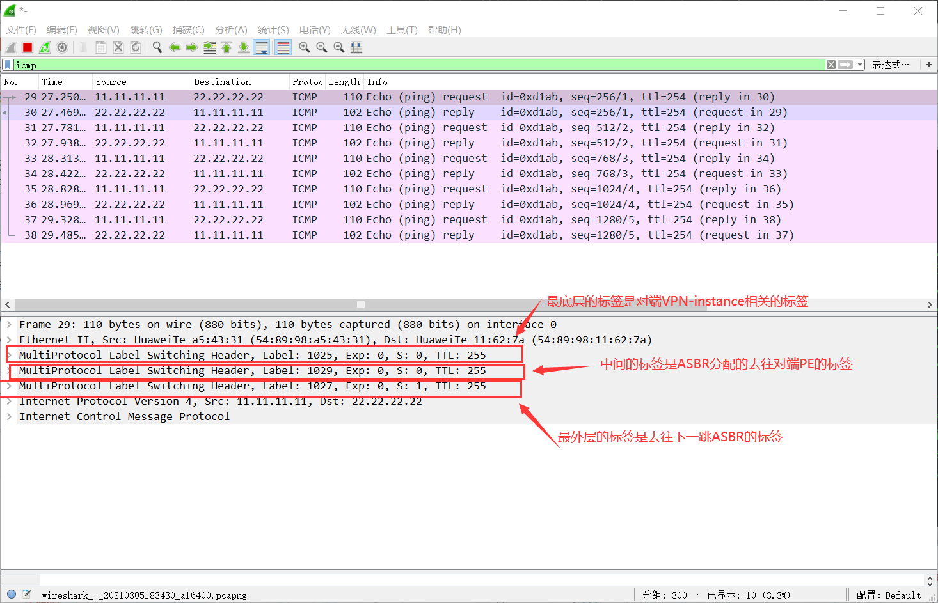This screenshot has width=938, height=603.
Task: Open the 分析(A) menu
Action: (231, 30)
